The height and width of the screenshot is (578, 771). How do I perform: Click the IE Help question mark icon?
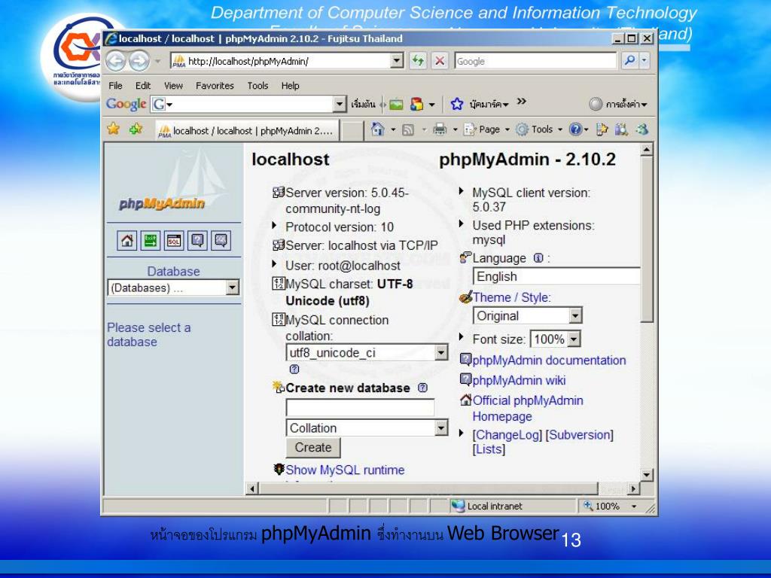click(x=575, y=129)
